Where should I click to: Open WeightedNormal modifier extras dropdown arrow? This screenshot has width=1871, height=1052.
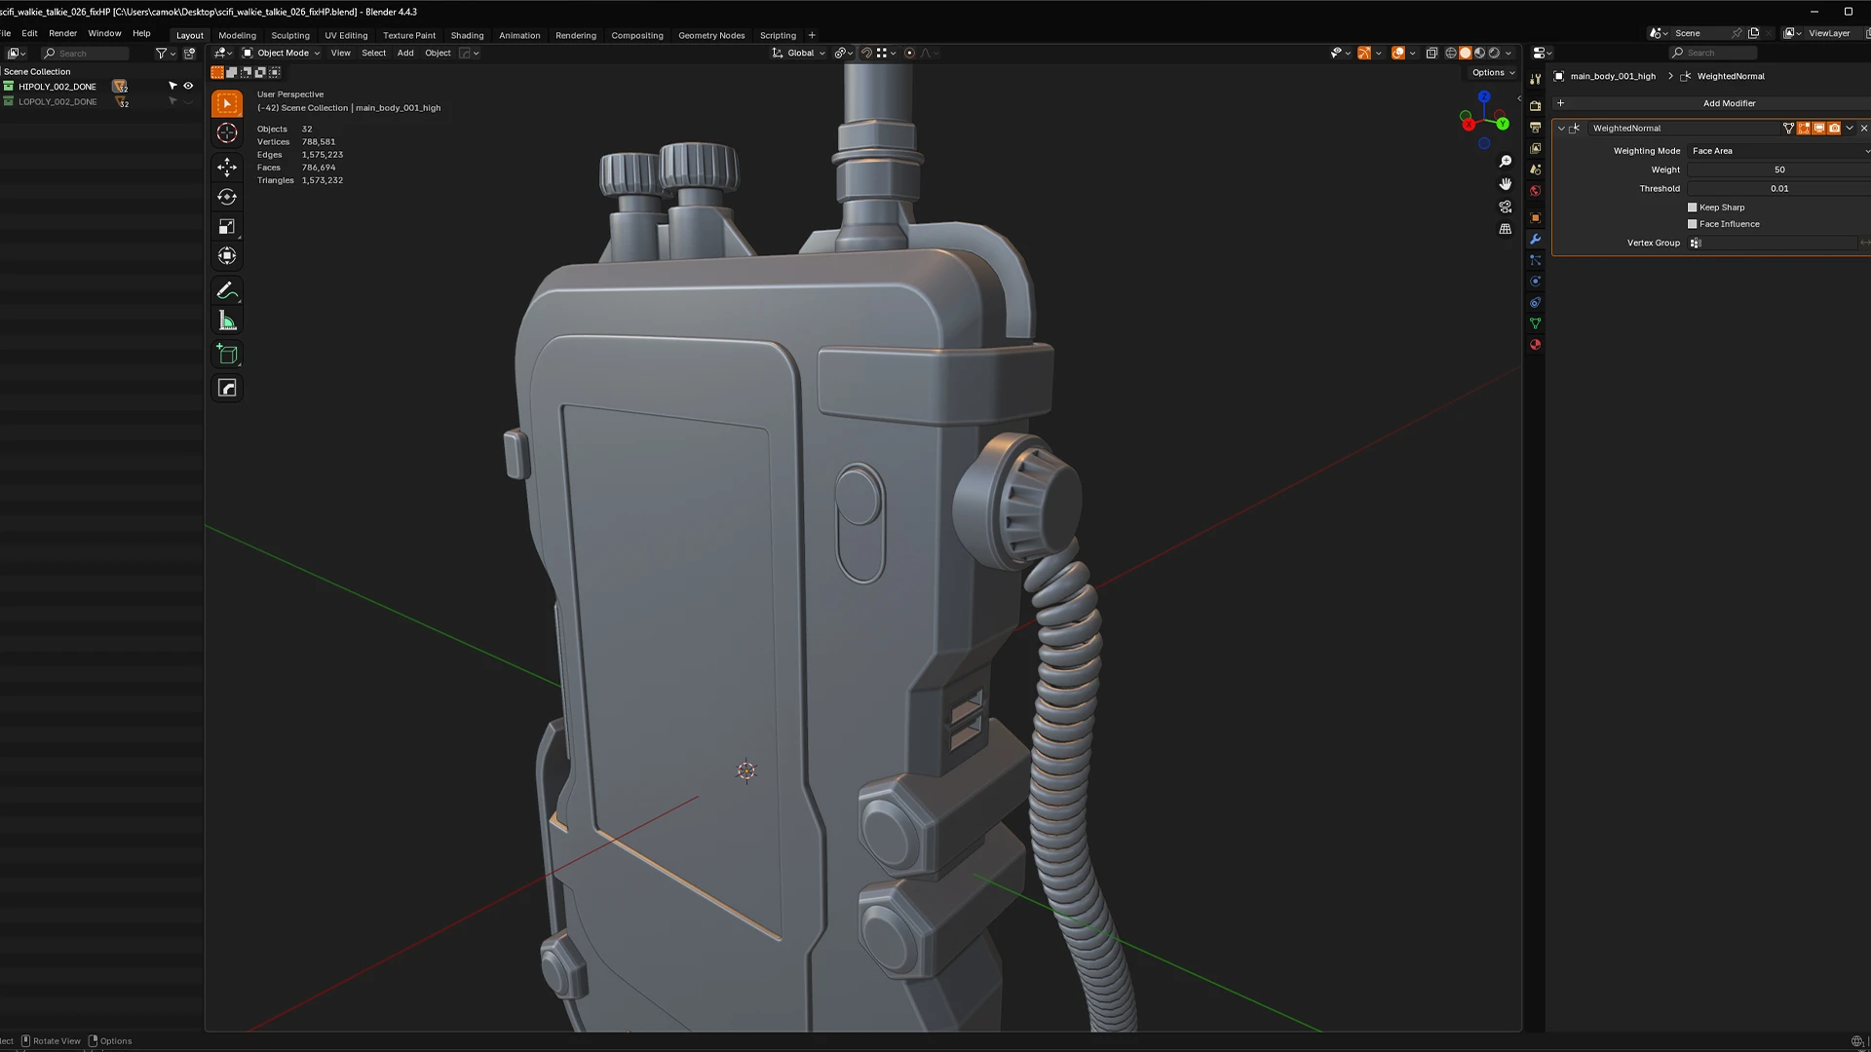(1850, 128)
